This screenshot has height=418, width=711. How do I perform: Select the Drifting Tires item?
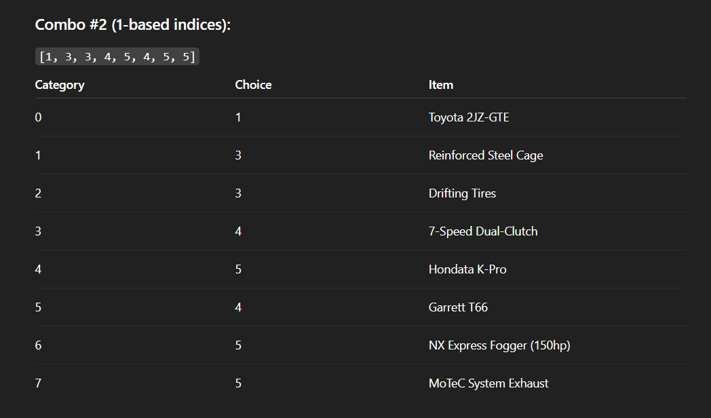pyautogui.click(x=462, y=193)
